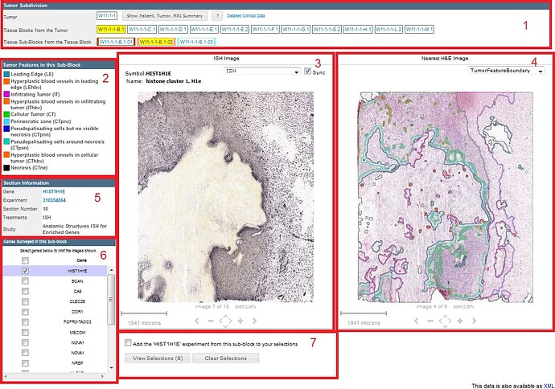Click gene list horizontal scroll right arrow
This screenshot has height=389, width=555.
[103, 376]
